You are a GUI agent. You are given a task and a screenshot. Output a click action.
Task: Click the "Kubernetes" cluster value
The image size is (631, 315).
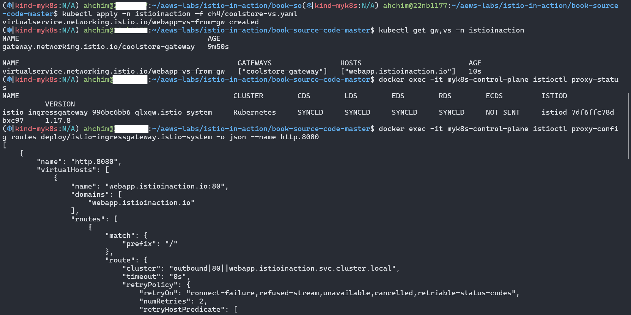coord(255,112)
